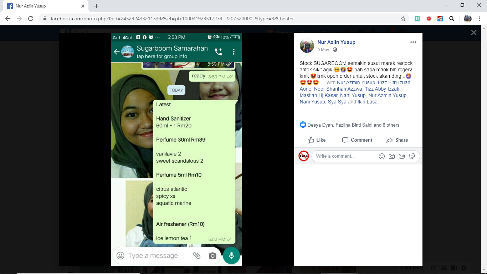Open the post options three-dot menu
Viewport: 487px width, 274px height.
(x=413, y=42)
